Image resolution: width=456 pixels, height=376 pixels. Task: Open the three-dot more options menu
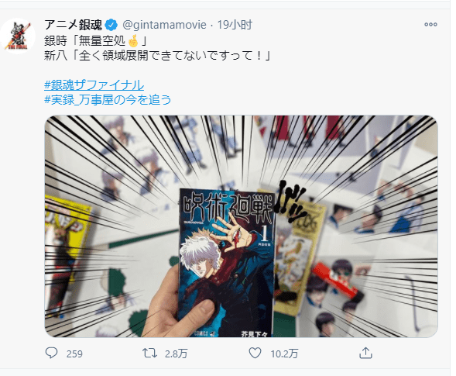(x=430, y=25)
